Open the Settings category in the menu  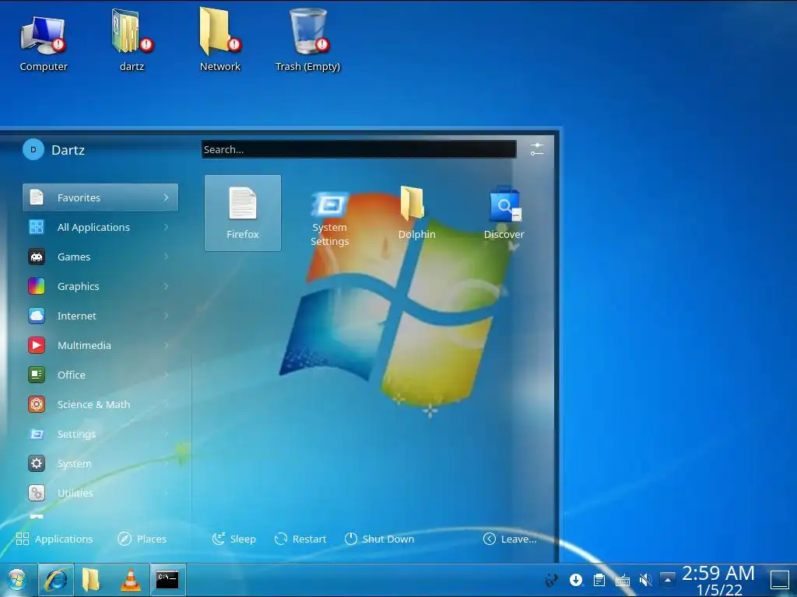[100, 434]
